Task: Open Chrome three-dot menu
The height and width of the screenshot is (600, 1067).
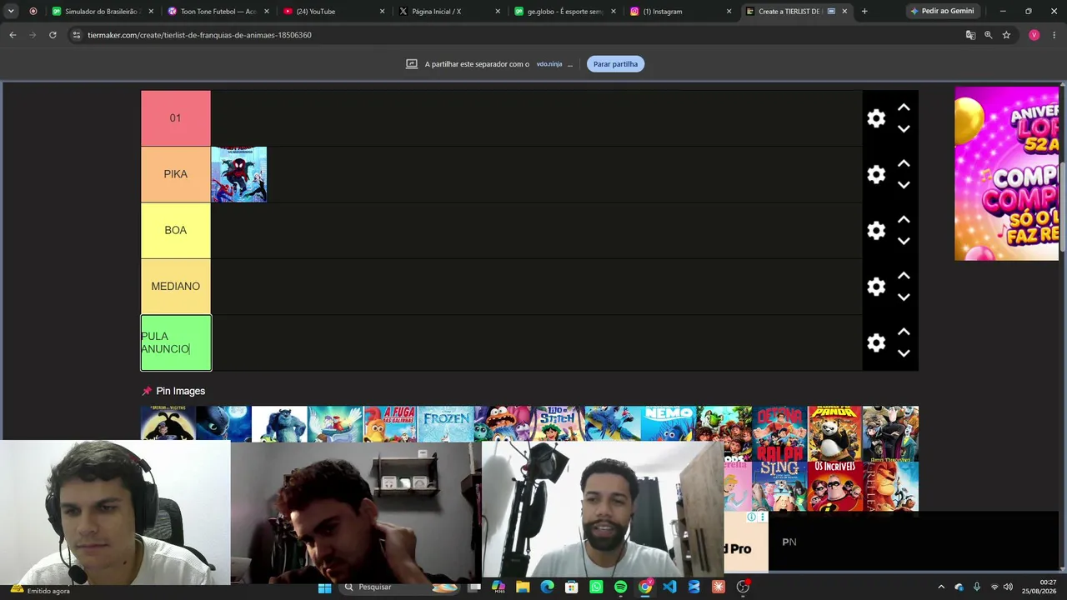Action: tap(1054, 35)
